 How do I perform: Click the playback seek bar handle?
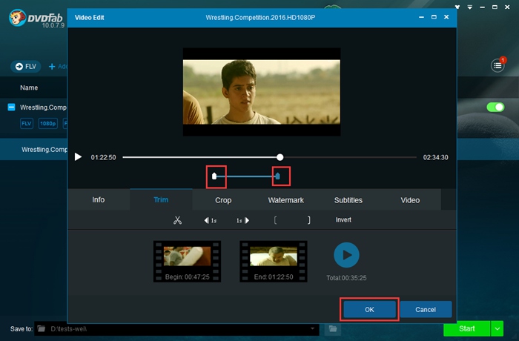(280, 157)
